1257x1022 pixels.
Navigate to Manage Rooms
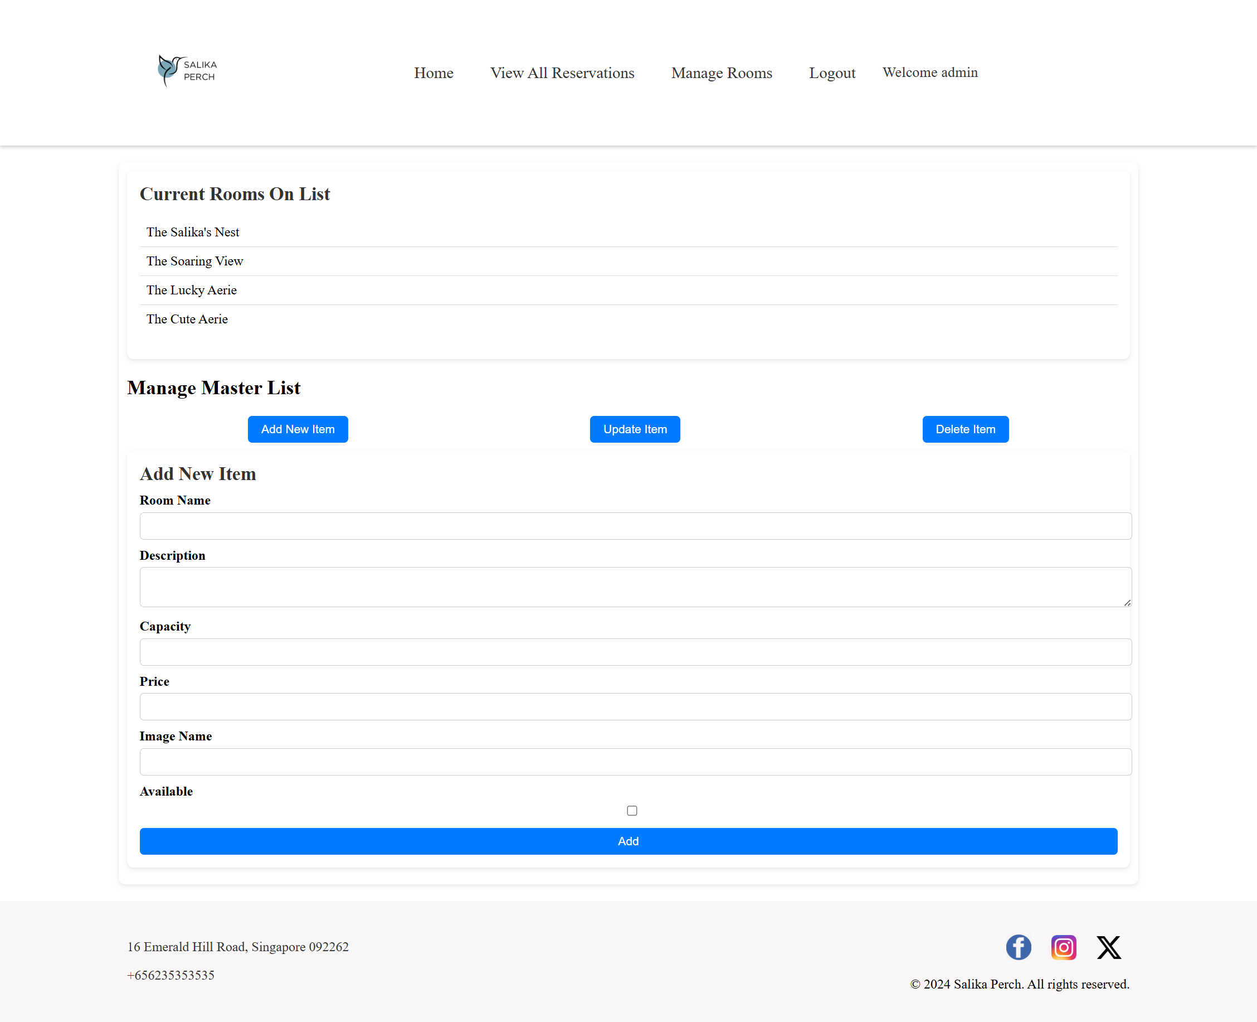tap(722, 73)
